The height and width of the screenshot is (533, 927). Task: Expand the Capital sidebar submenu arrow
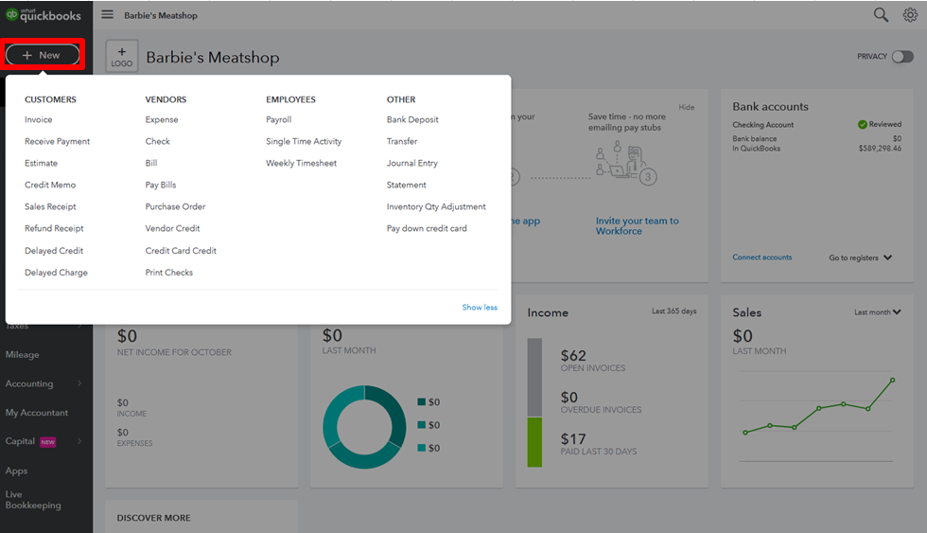coord(79,441)
